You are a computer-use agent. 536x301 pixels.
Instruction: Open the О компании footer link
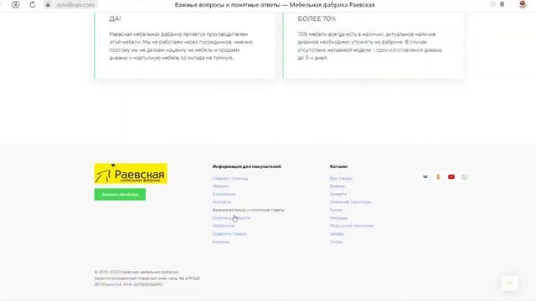pyautogui.click(x=224, y=194)
